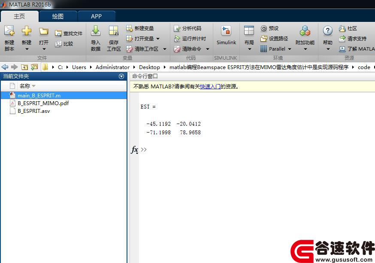Click the New Script (新建脚本) icon
Viewport: 375px width, 263px height.
[x=9, y=31]
